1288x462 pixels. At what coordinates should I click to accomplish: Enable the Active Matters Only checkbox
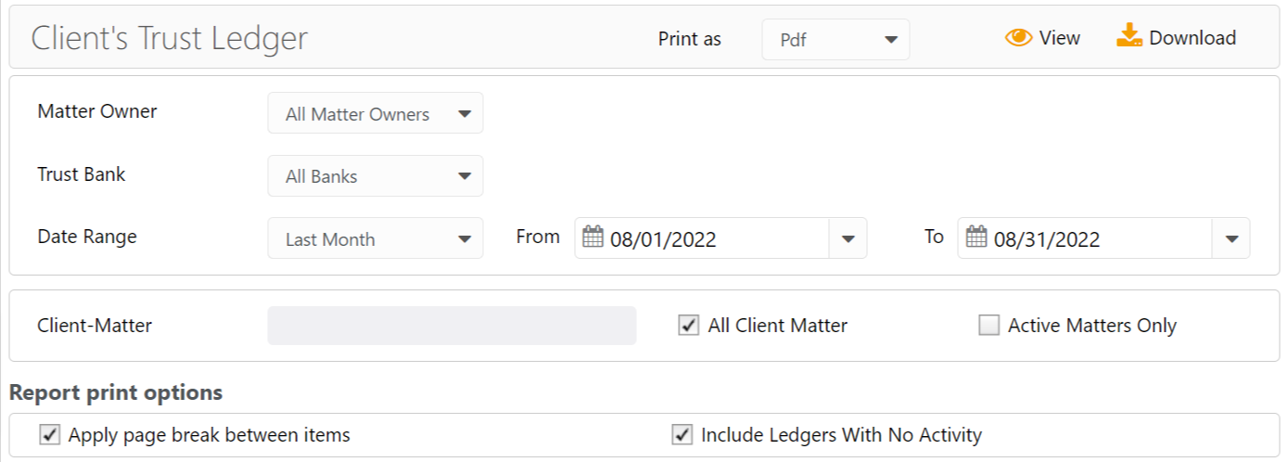(x=989, y=326)
